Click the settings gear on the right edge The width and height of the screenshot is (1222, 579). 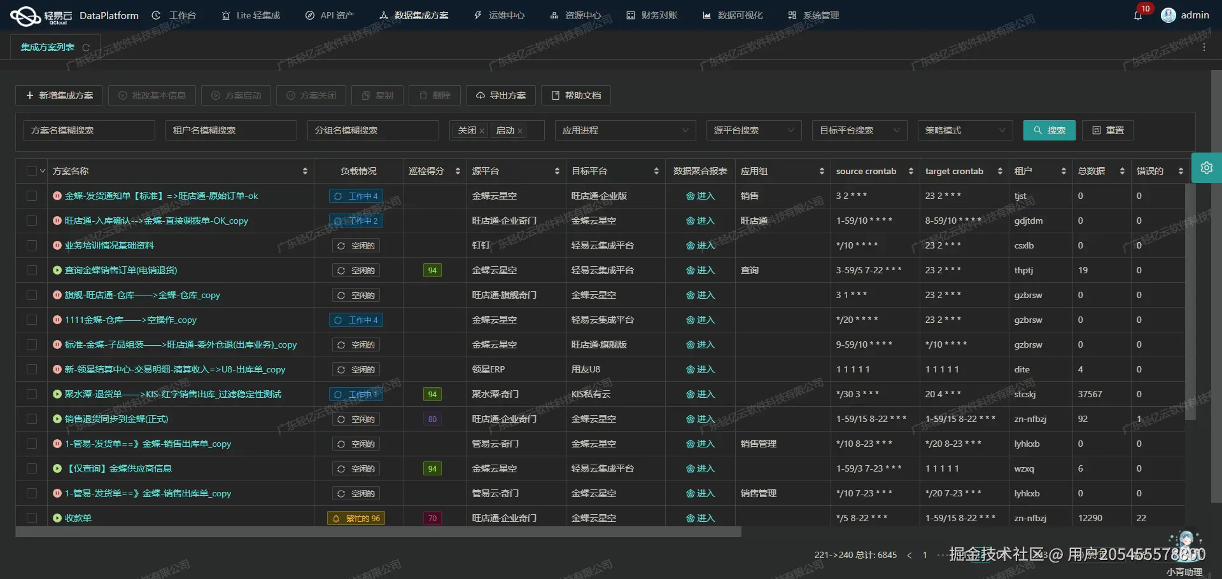tap(1207, 168)
